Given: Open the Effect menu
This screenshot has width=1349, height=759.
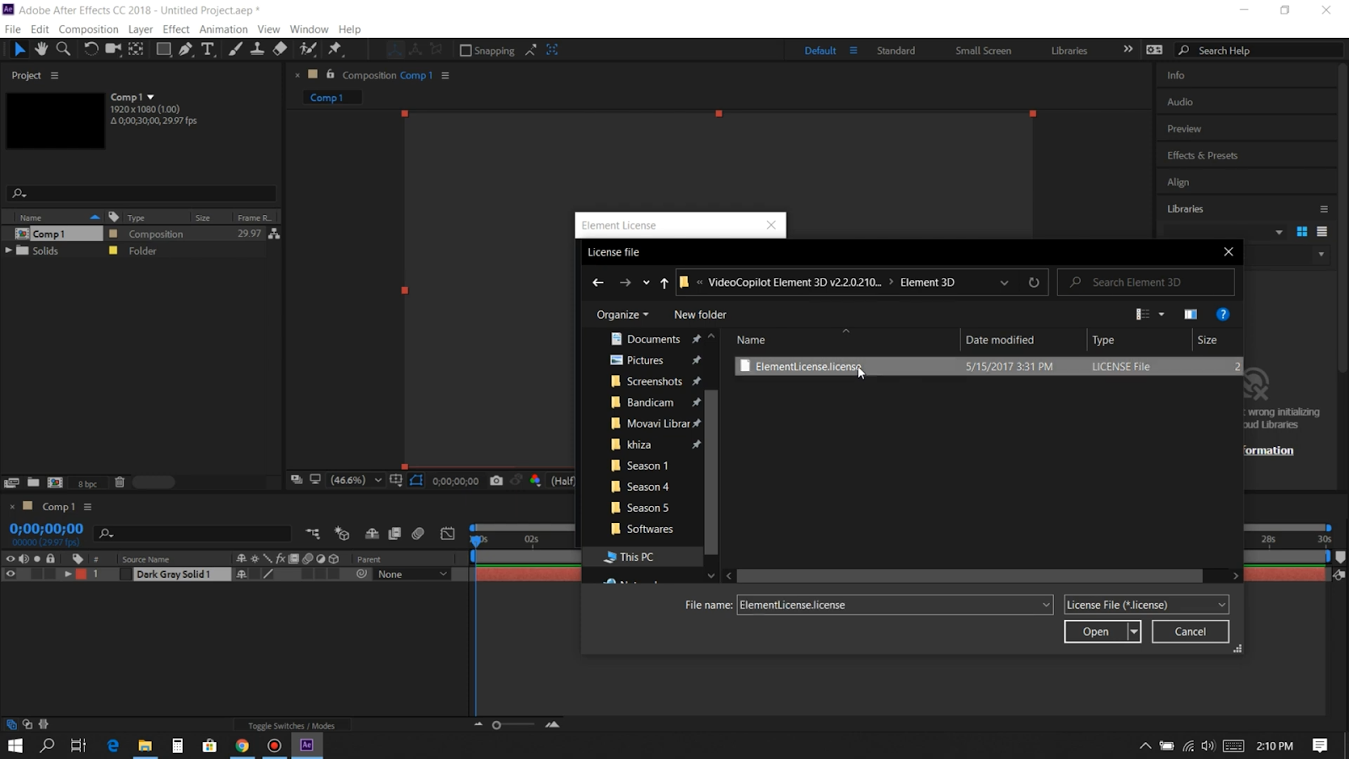Looking at the screenshot, I should (176, 29).
